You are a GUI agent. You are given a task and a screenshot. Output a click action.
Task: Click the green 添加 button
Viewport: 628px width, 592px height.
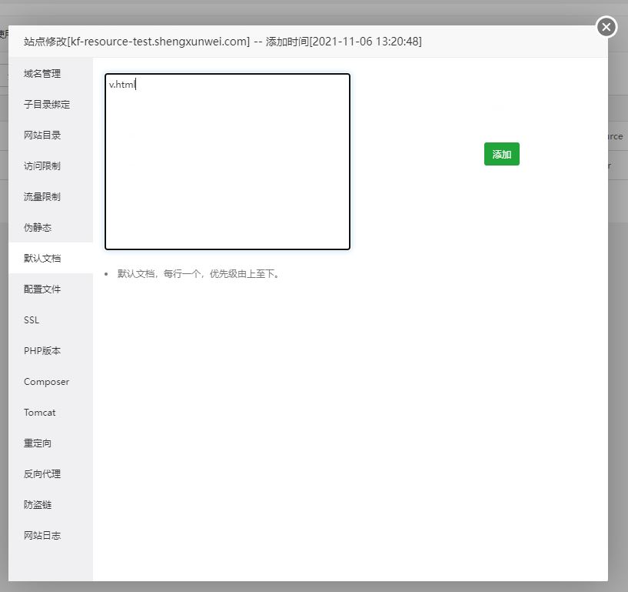point(501,154)
